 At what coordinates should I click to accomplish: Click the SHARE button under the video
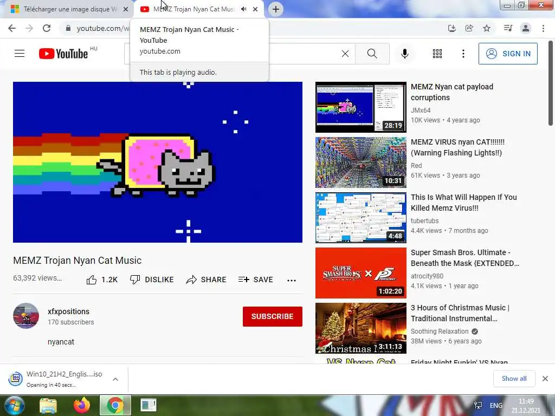tap(206, 279)
